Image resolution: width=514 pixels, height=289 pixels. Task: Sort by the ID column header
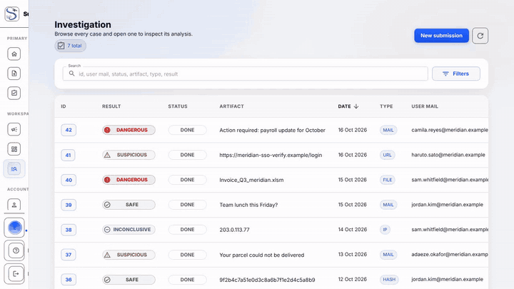pyautogui.click(x=64, y=106)
